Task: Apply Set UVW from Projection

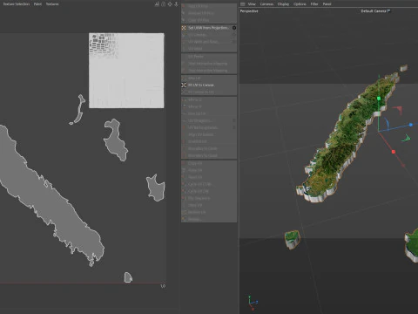Action: coord(208,28)
